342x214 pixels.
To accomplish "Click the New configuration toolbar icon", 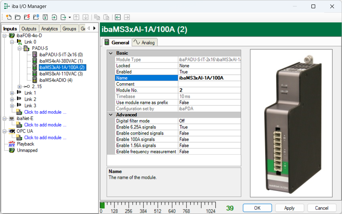I will [9, 17].
